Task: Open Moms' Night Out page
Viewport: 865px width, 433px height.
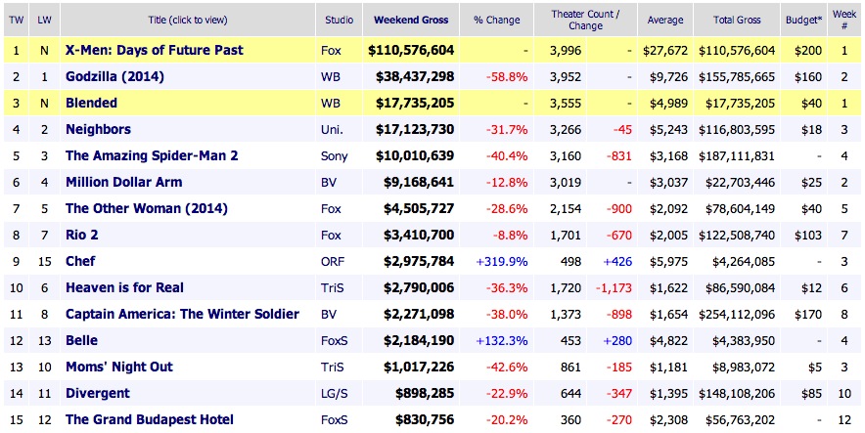Action: tap(118, 367)
